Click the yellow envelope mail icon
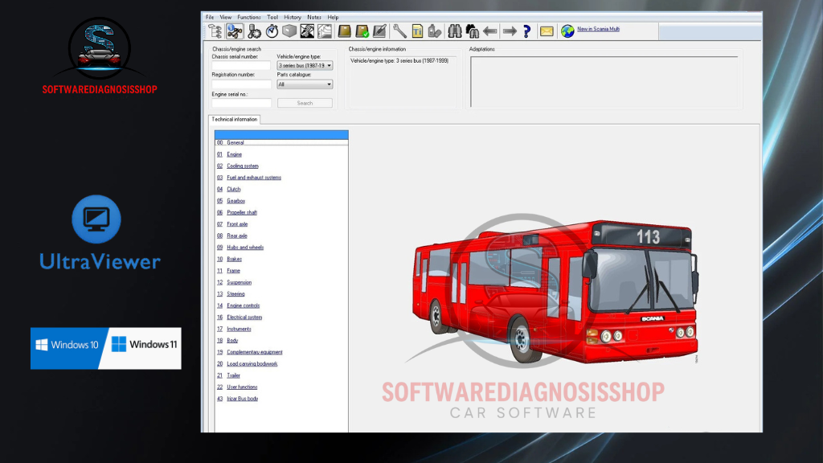Viewport: 823px width, 463px height. click(547, 31)
